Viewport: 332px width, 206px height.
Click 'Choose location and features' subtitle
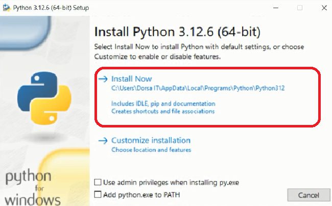click(151, 150)
